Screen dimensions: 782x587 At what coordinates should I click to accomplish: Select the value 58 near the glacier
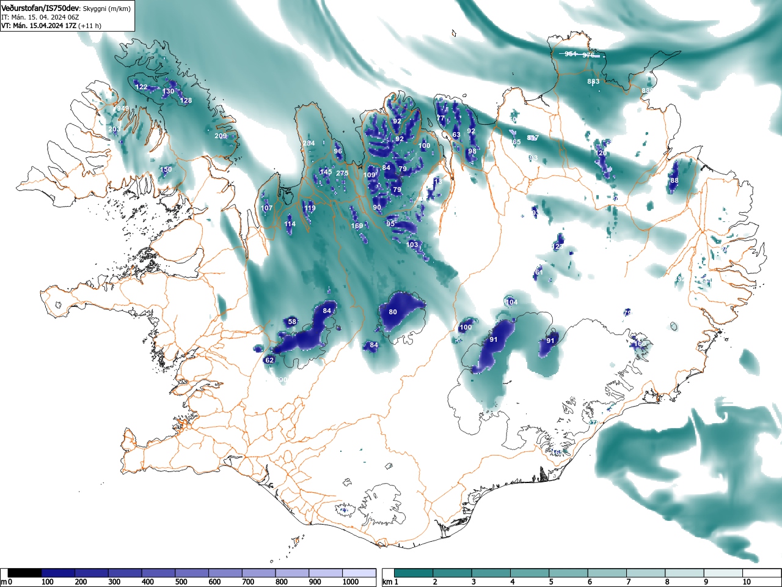[292, 322]
